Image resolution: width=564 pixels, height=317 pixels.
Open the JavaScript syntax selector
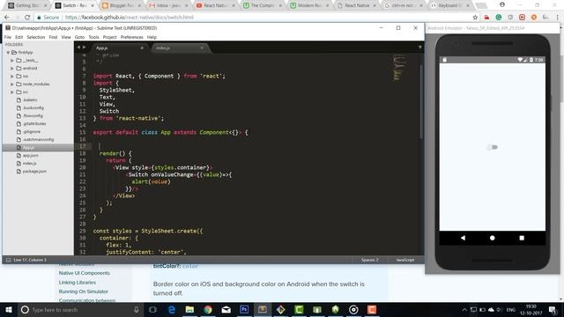tap(405, 260)
